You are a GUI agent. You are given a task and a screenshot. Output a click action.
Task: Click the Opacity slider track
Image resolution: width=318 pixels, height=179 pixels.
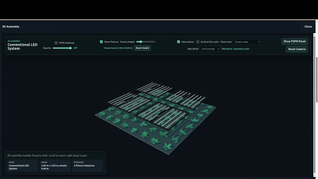coord(62,48)
